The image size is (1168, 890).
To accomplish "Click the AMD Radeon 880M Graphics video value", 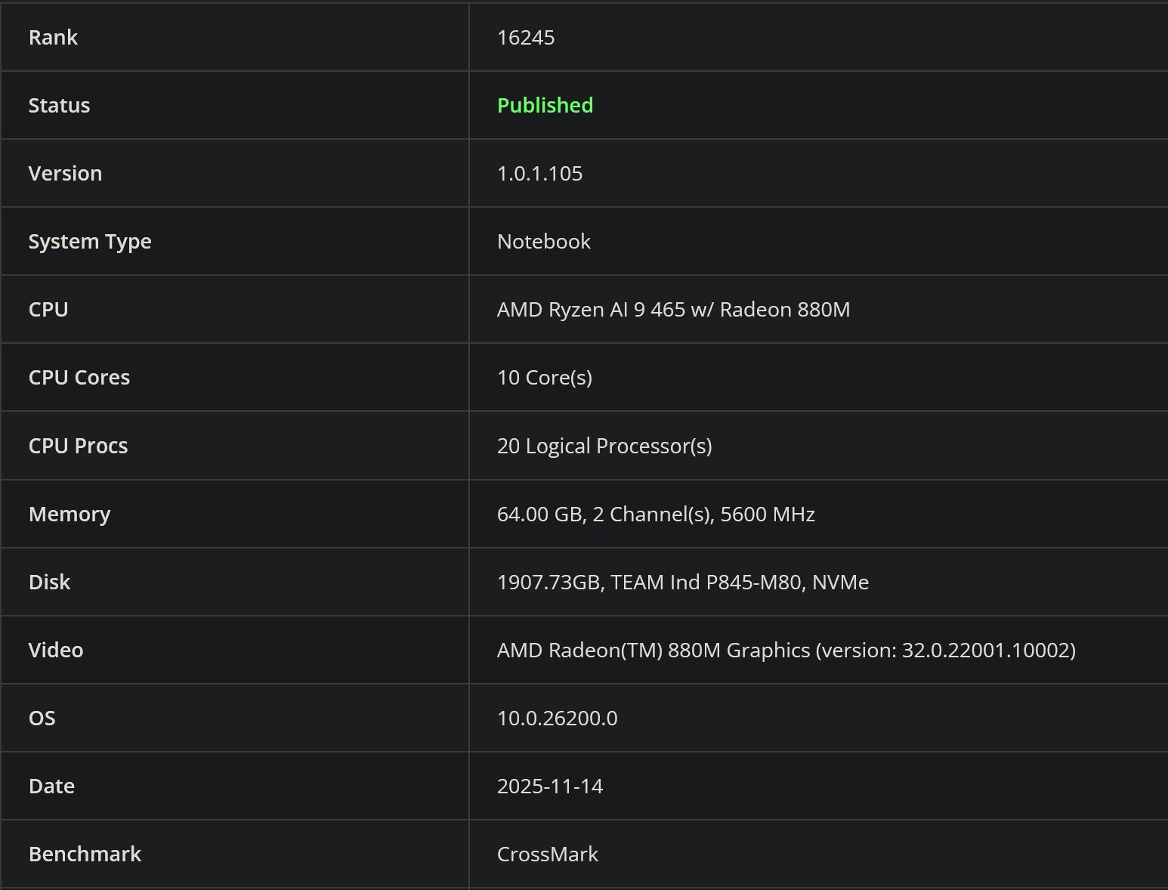I will tap(786, 650).
